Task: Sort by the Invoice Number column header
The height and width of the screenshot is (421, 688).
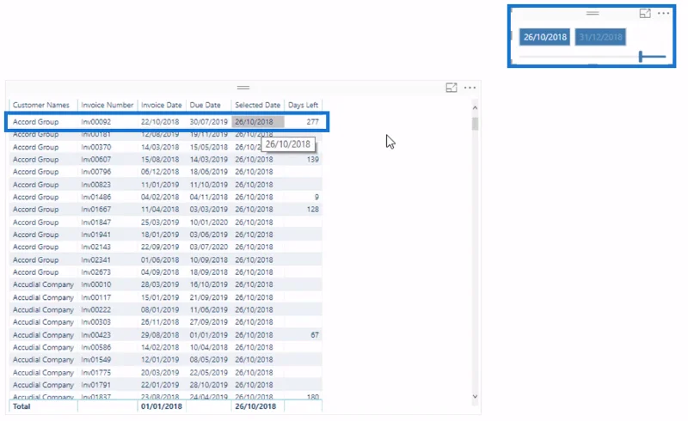Action: [107, 105]
